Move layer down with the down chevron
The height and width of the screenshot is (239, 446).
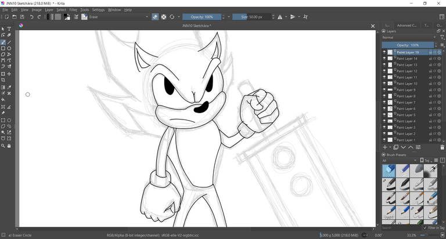[403, 147]
